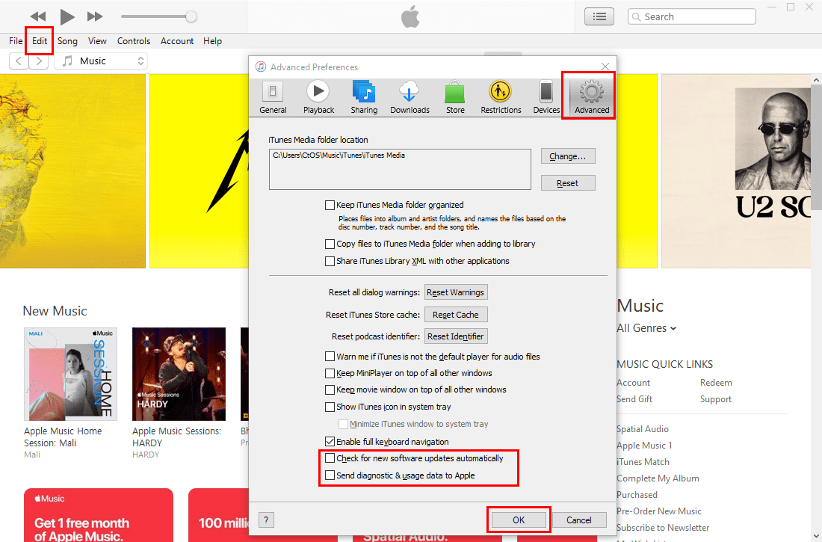The width and height of the screenshot is (822, 542).
Task: Open the Store preferences tab
Action: click(x=455, y=98)
